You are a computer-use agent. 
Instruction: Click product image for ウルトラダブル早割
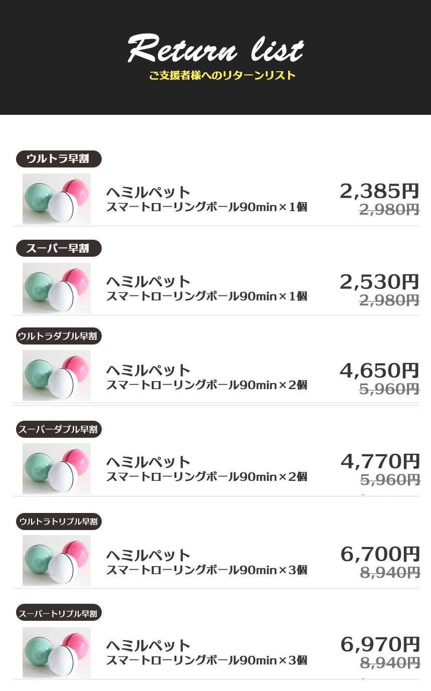click(57, 376)
